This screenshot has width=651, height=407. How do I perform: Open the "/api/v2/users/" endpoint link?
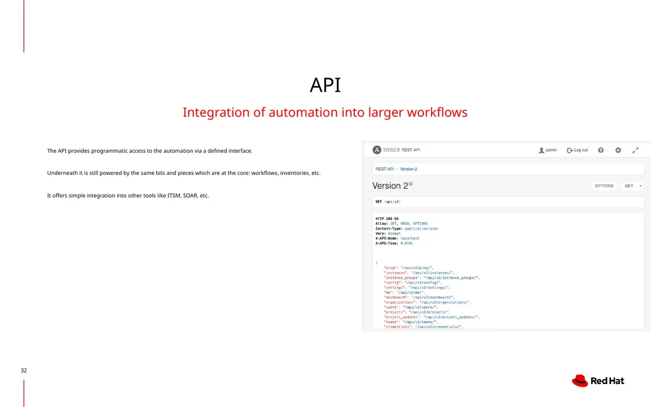(420, 307)
